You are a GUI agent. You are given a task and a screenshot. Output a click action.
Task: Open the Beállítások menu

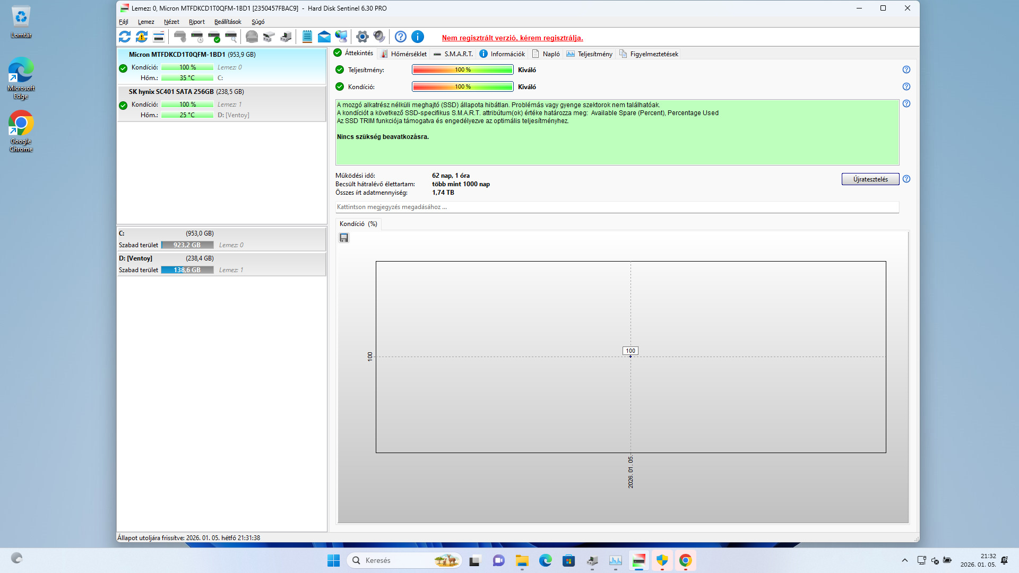point(228,22)
